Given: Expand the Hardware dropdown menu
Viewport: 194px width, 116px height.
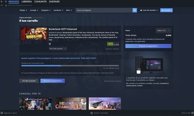Looking at the screenshot, I should pyautogui.click(x=58, y=10).
